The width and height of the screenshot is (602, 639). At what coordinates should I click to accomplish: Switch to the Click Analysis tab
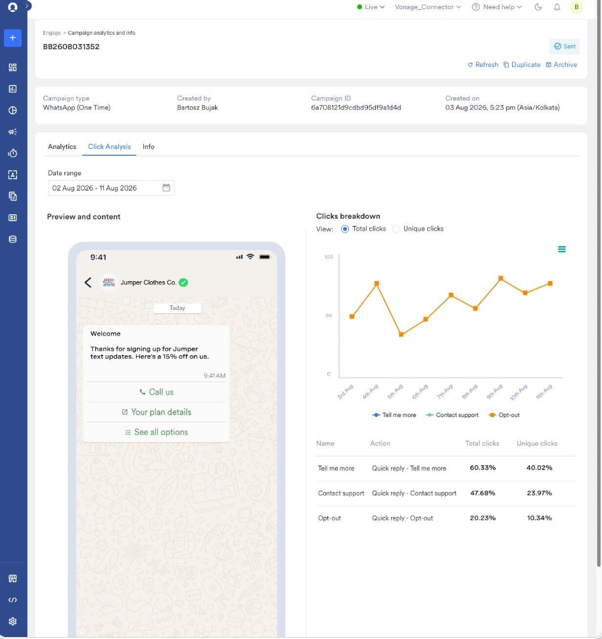pos(109,146)
